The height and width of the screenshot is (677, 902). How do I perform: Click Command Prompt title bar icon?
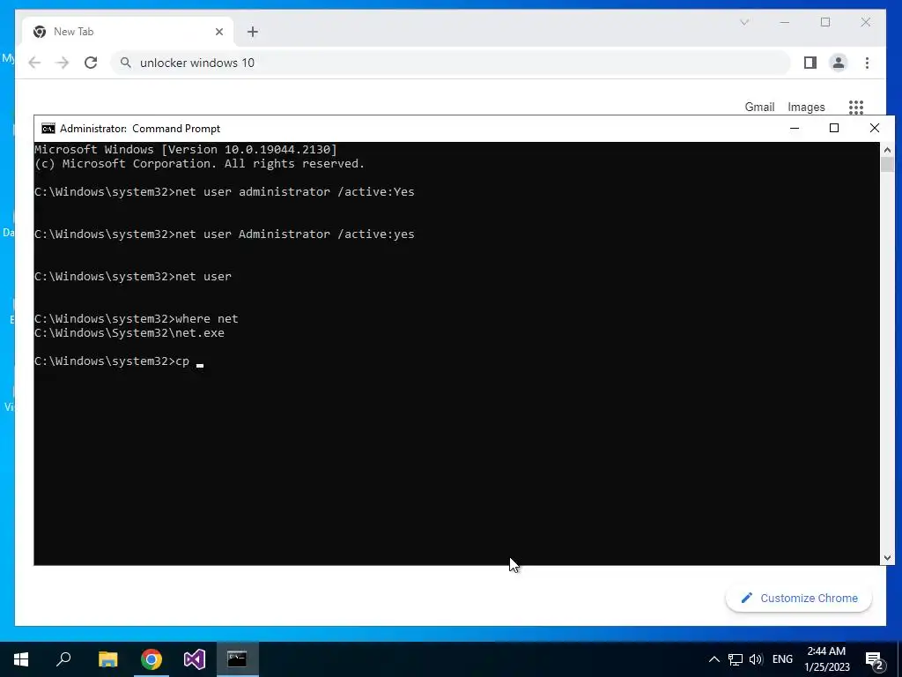48,129
